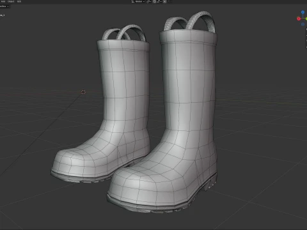Open the snap target options dropdown

point(159,1)
